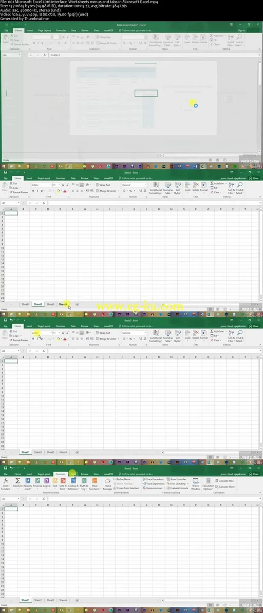Click Calculate Now
Screen dimensions: 263x613
(x=225, y=481)
